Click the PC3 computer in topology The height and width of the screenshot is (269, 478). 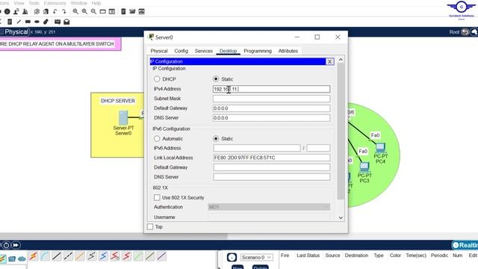point(364,167)
